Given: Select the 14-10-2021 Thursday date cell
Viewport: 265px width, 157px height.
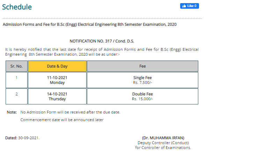Looking at the screenshot, I should pyautogui.click(x=57, y=96).
